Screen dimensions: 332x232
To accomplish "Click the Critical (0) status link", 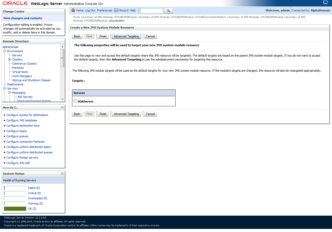I will point(34,193).
